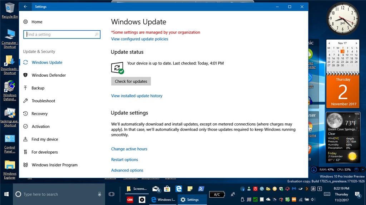Select November 2 in calendar gadget
This screenshot has width=366, height=205.
pos(343,51)
